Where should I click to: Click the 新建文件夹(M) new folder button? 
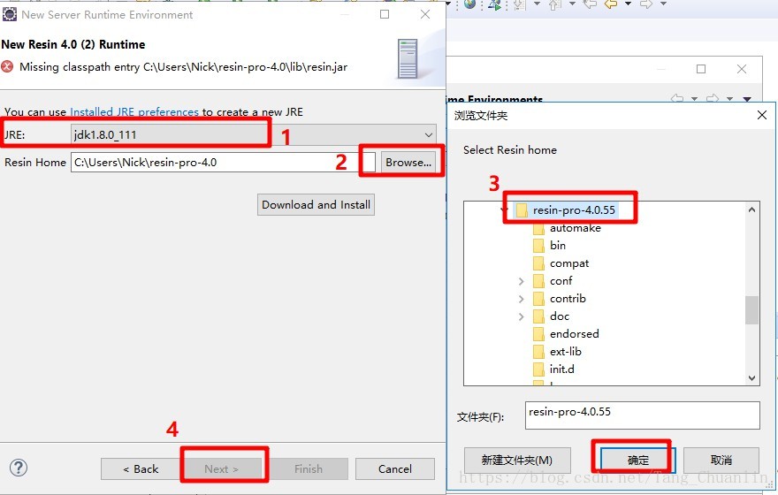coord(517,461)
